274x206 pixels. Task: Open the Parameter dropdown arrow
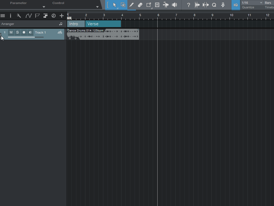point(44,7)
